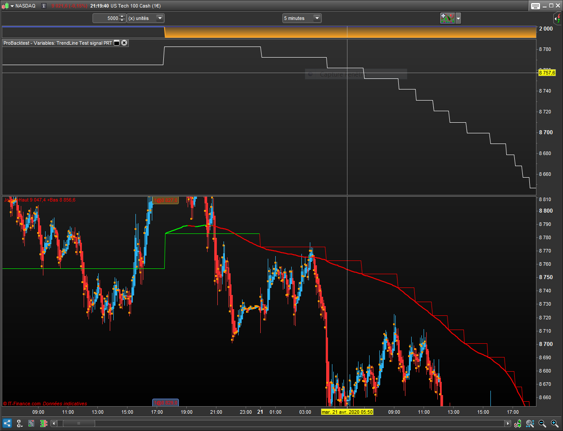Viewport: 563px width, 431px height.
Task: Open the indicator list properties icon
Action: pyautogui.click(x=31, y=423)
